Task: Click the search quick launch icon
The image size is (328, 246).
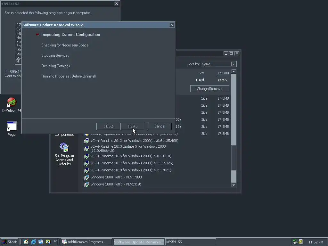Action: [48, 242]
